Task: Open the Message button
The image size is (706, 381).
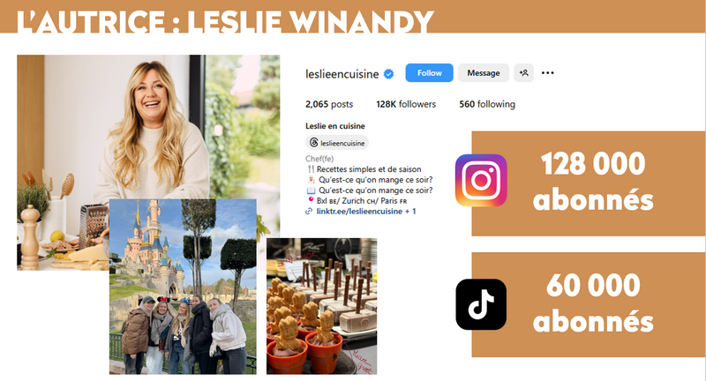Action: tap(483, 73)
